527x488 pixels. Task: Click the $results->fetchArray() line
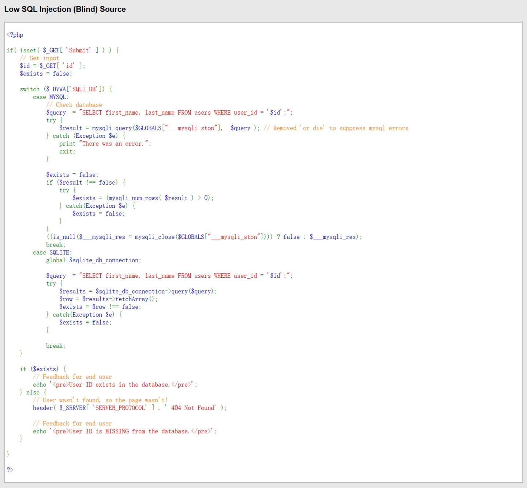(108, 299)
